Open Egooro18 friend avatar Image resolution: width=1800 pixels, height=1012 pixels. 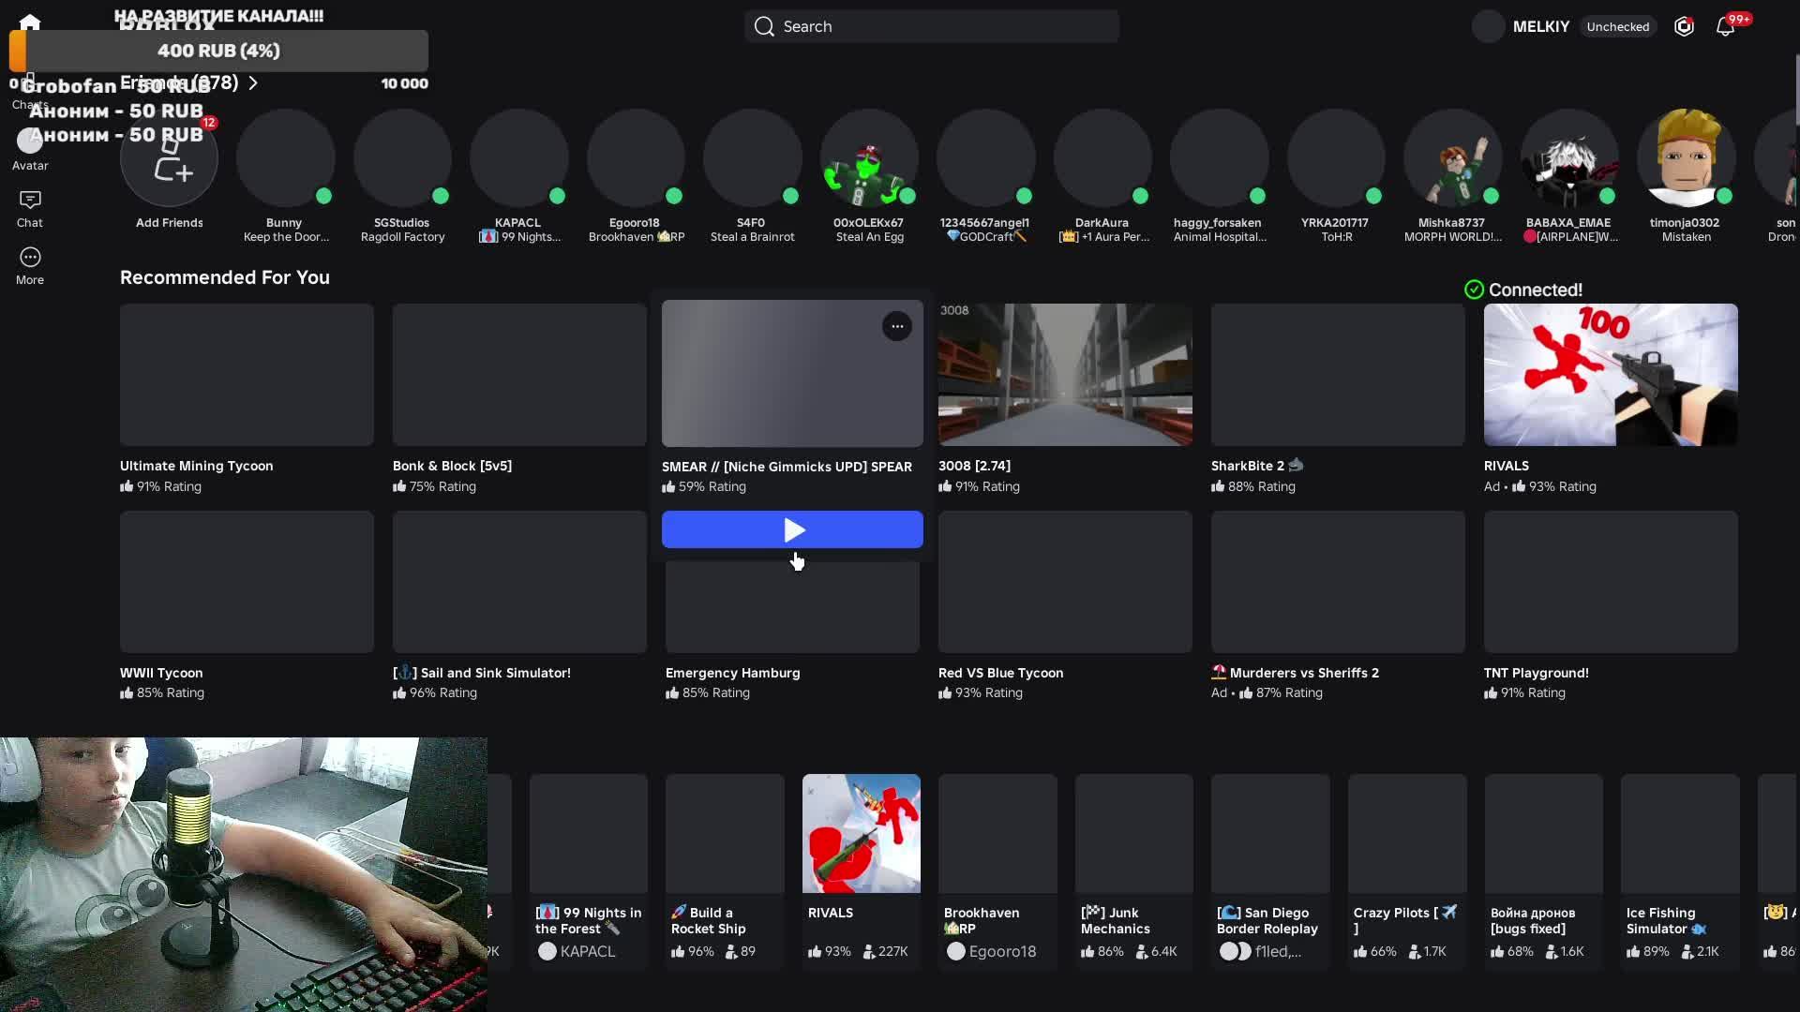636,157
